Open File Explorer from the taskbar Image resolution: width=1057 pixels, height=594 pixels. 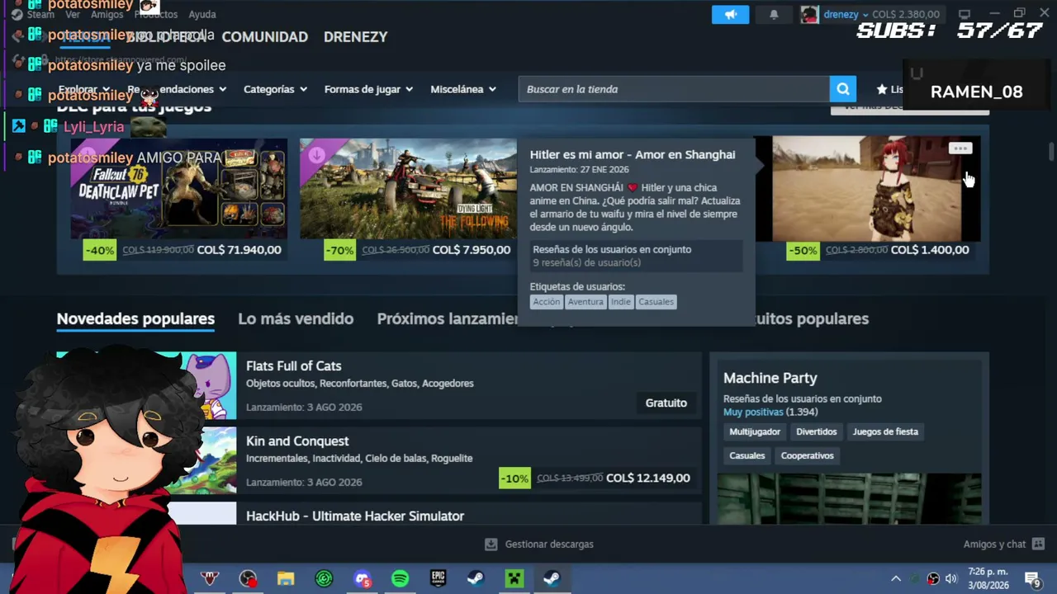pos(286,579)
